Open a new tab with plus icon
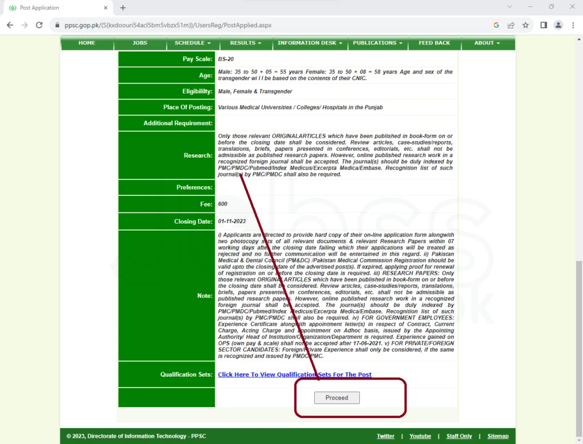The width and height of the screenshot is (583, 444). point(123,7)
